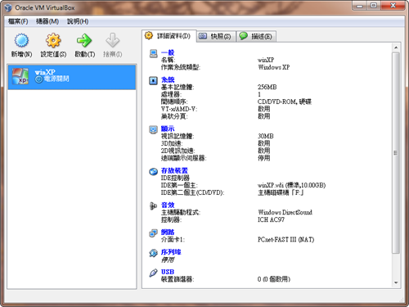Open the 音效 audio settings link
Image resolution: width=409 pixels, height=307 pixels.
168,205
